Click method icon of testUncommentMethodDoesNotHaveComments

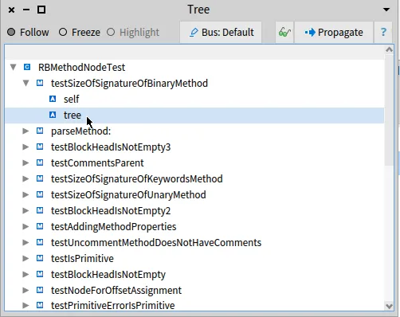(x=40, y=242)
